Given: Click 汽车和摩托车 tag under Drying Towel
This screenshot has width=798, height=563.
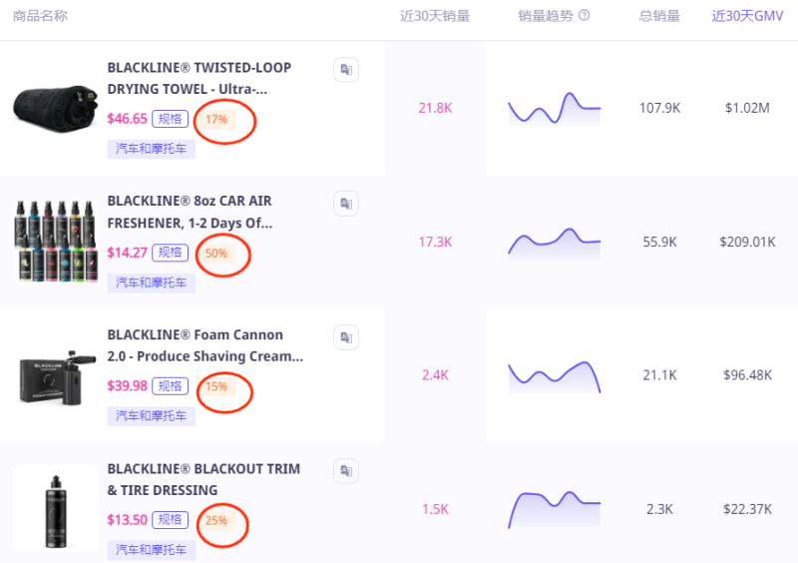Looking at the screenshot, I should [152, 149].
